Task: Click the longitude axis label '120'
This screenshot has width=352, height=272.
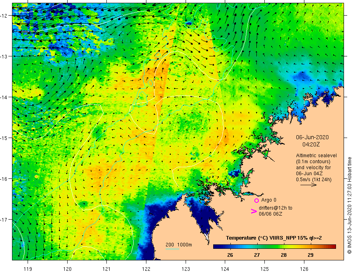Action: pos(67,269)
